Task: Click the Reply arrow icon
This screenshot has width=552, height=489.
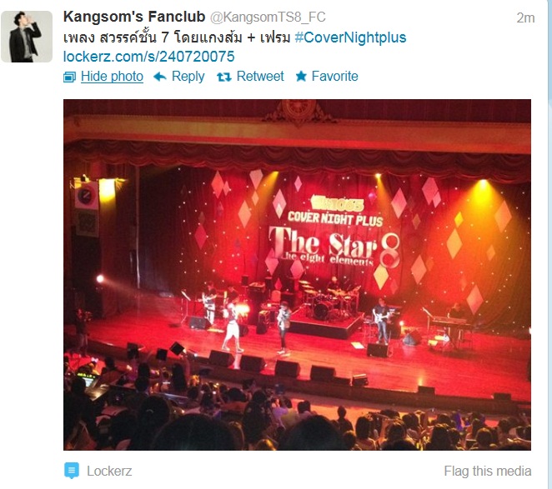Action: click(x=160, y=77)
